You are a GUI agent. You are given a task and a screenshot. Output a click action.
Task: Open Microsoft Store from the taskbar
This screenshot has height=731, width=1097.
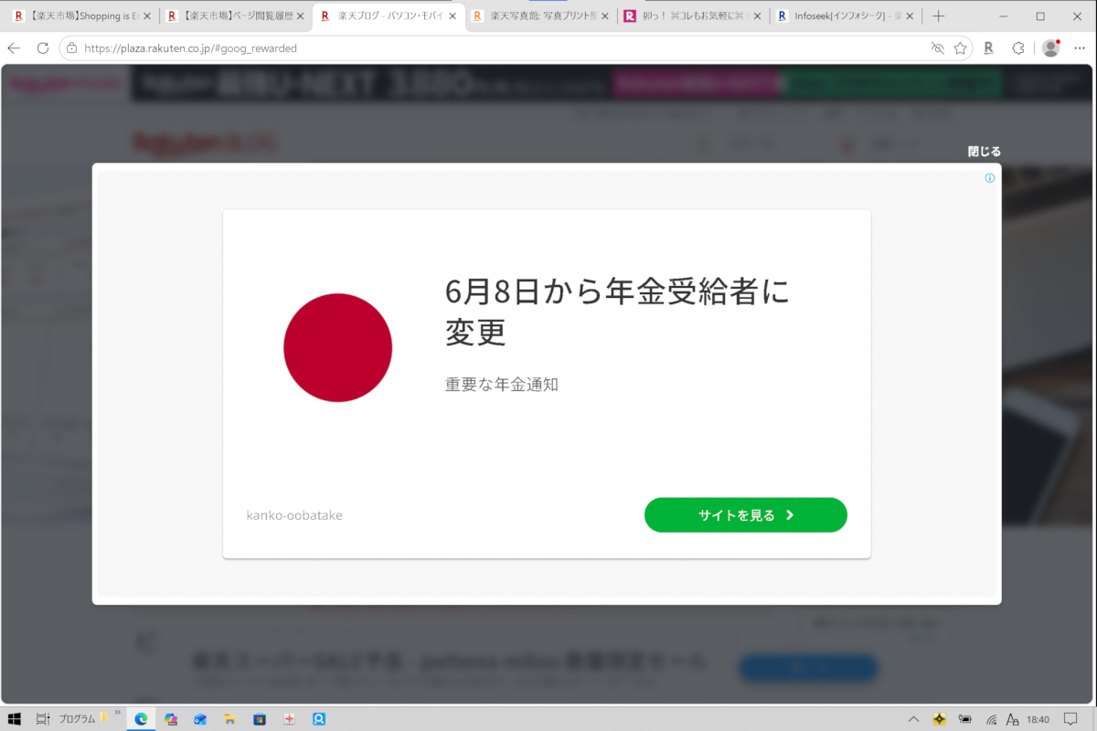(x=259, y=719)
